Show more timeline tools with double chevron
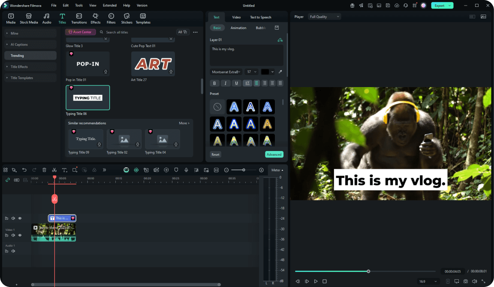This screenshot has height=287, width=494. pyautogui.click(x=104, y=170)
